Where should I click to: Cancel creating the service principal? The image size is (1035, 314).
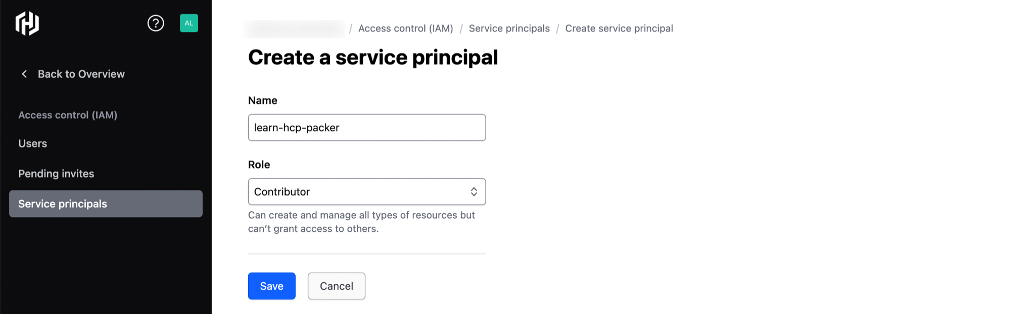pos(336,286)
